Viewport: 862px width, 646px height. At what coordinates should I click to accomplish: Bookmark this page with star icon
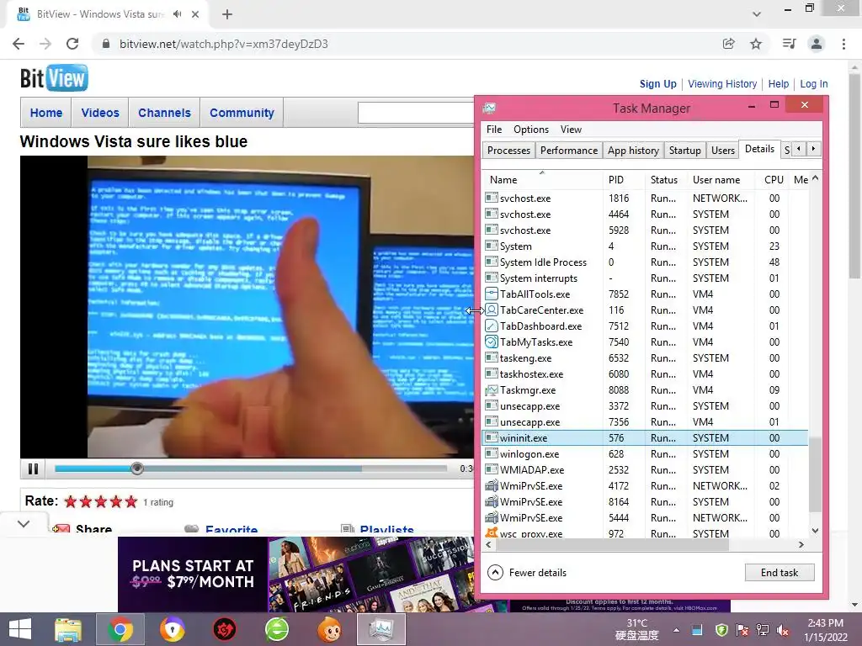pyautogui.click(x=756, y=44)
